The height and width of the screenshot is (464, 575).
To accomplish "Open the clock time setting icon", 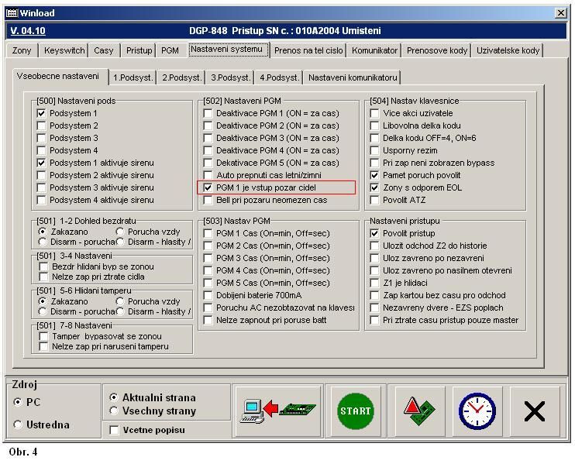I will 477,411.
